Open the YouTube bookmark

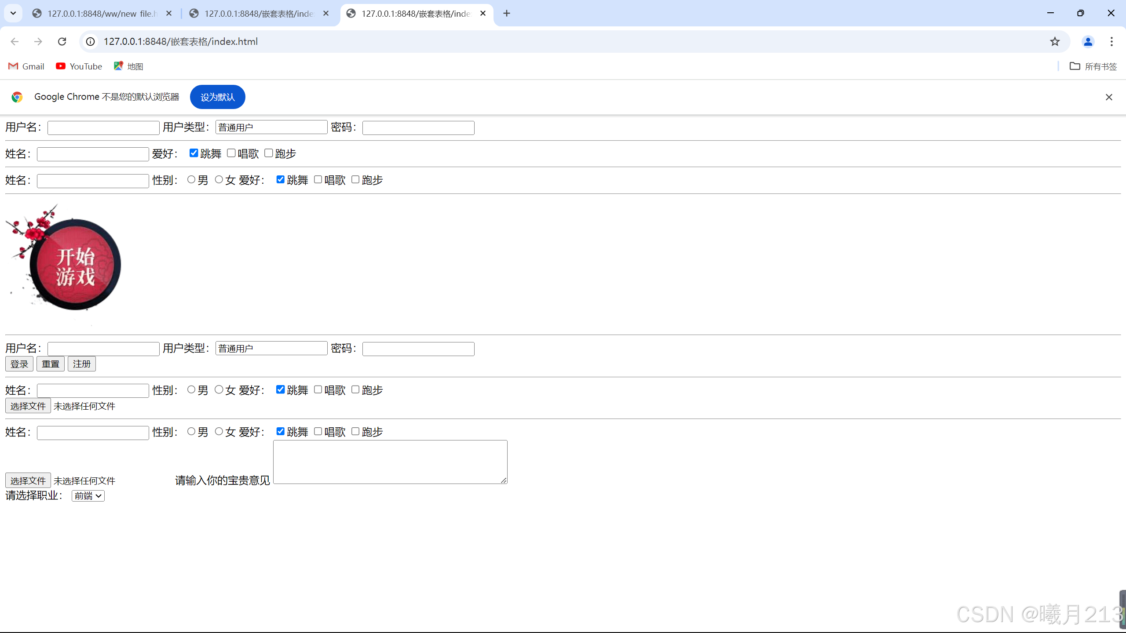point(79,66)
